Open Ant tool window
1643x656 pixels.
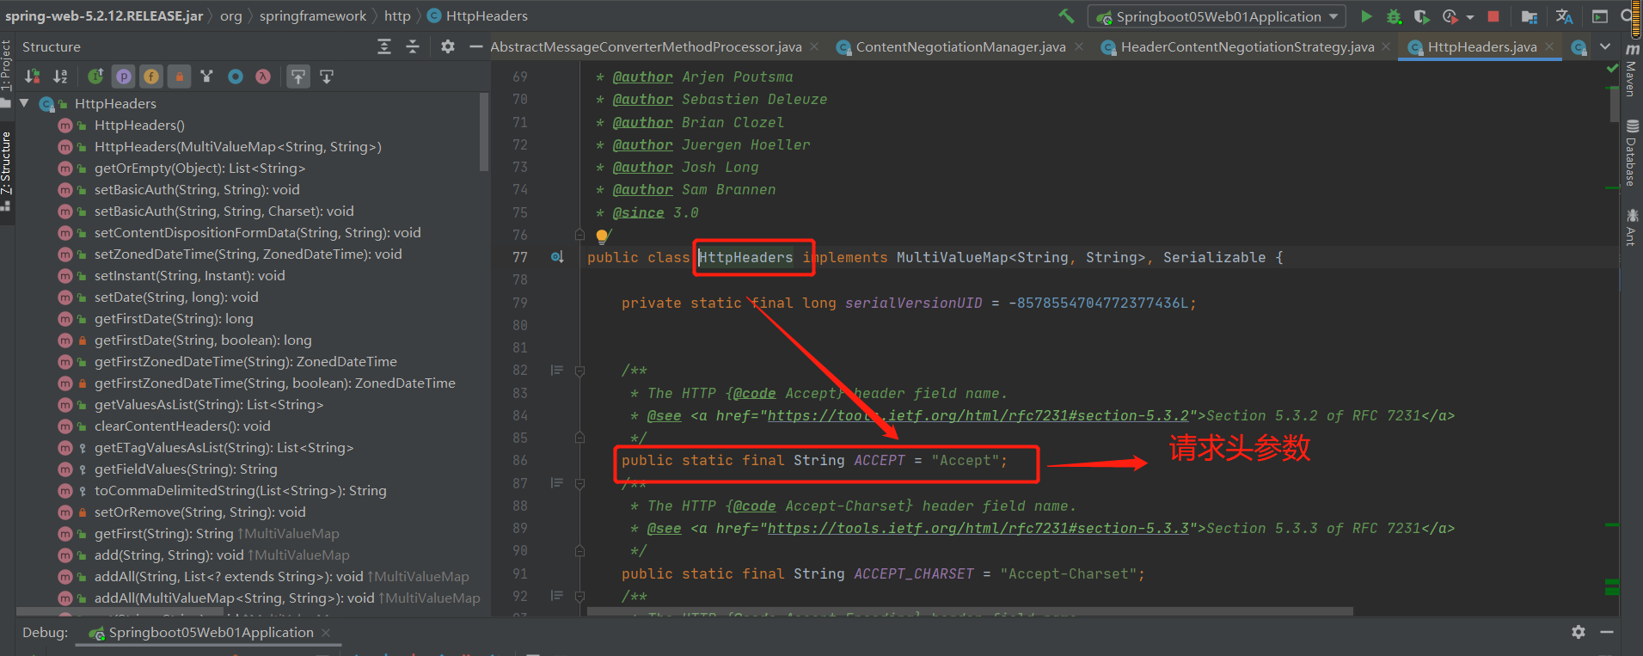point(1631,227)
